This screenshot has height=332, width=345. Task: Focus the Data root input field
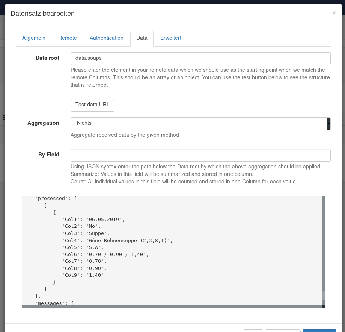pyautogui.click(x=200, y=59)
